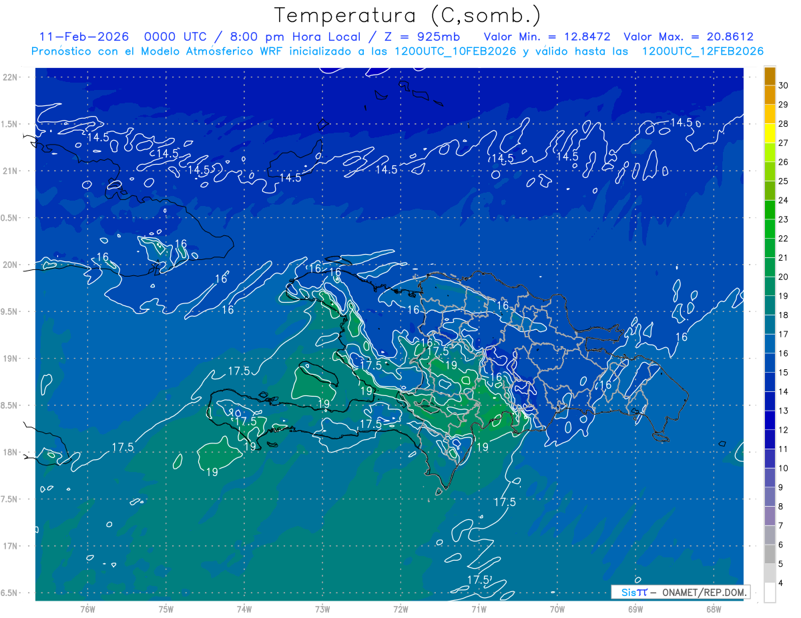Click the "Valor Max. = 20.8612" value
The image size is (801, 618).
point(688,37)
